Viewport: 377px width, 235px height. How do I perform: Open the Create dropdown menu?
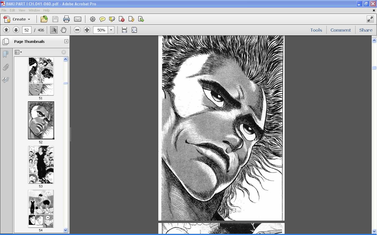pos(17,19)
